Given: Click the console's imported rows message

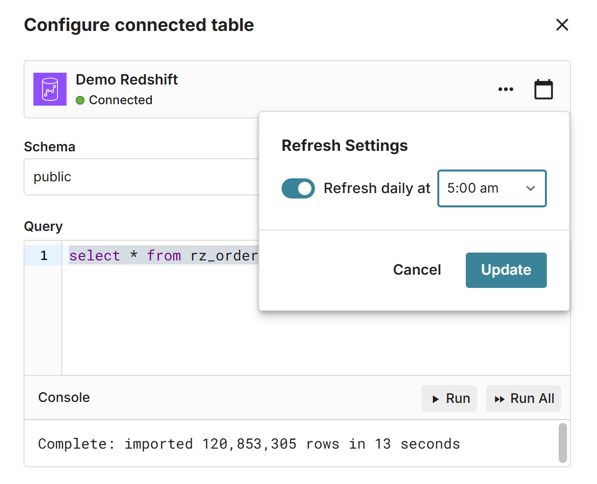Looking at the screenshot, I should [x=249, y=444].
